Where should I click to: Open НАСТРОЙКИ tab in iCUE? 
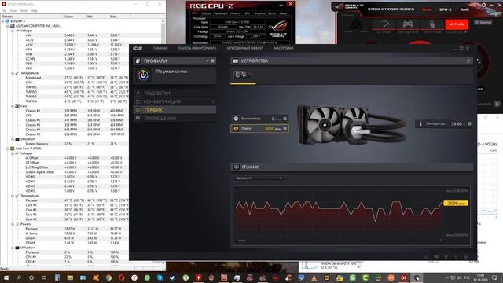pos(284,48)
